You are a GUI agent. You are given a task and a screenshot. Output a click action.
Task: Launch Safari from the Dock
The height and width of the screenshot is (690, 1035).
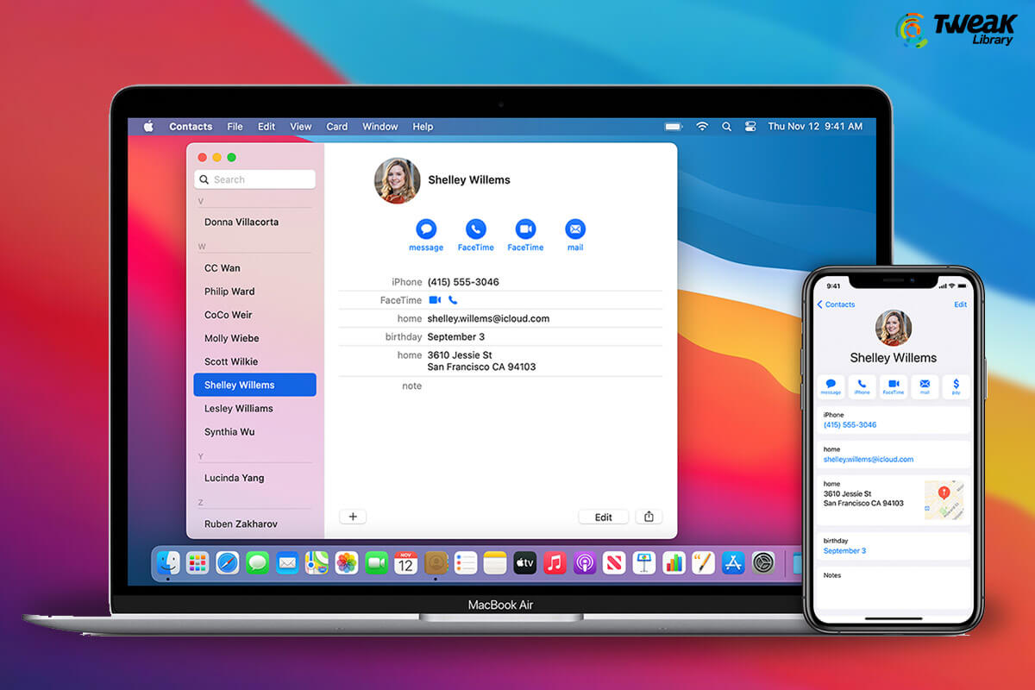pyautogui.click(x=227, y=563)
